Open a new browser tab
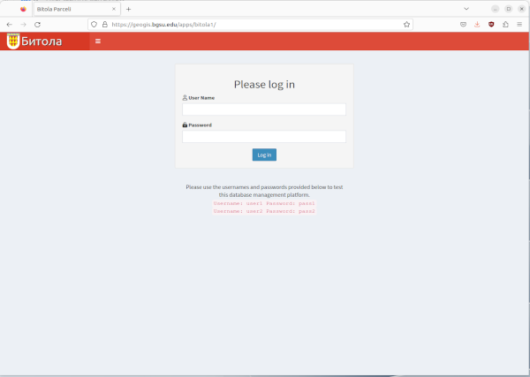This screenshot has height=377, width=530. 128,9
